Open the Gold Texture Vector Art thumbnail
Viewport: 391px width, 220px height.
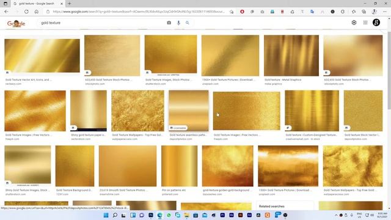[x=42, y=56]
